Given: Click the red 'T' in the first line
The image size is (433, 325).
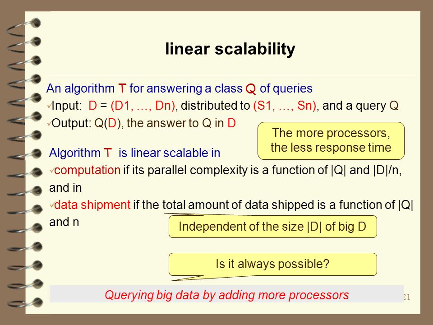Looking at the screenshot, I should pyautogui.click(x=122, y=89).
